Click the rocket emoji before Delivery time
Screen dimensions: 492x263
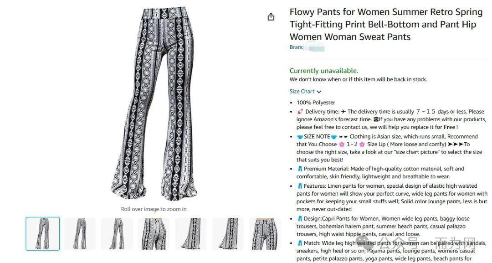pos(300,111)
